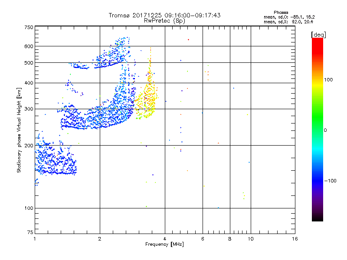347x260 pixels.
Task: Click the x-axis tick label "2"
Action: pyautogui.click(x=100, y=239)
